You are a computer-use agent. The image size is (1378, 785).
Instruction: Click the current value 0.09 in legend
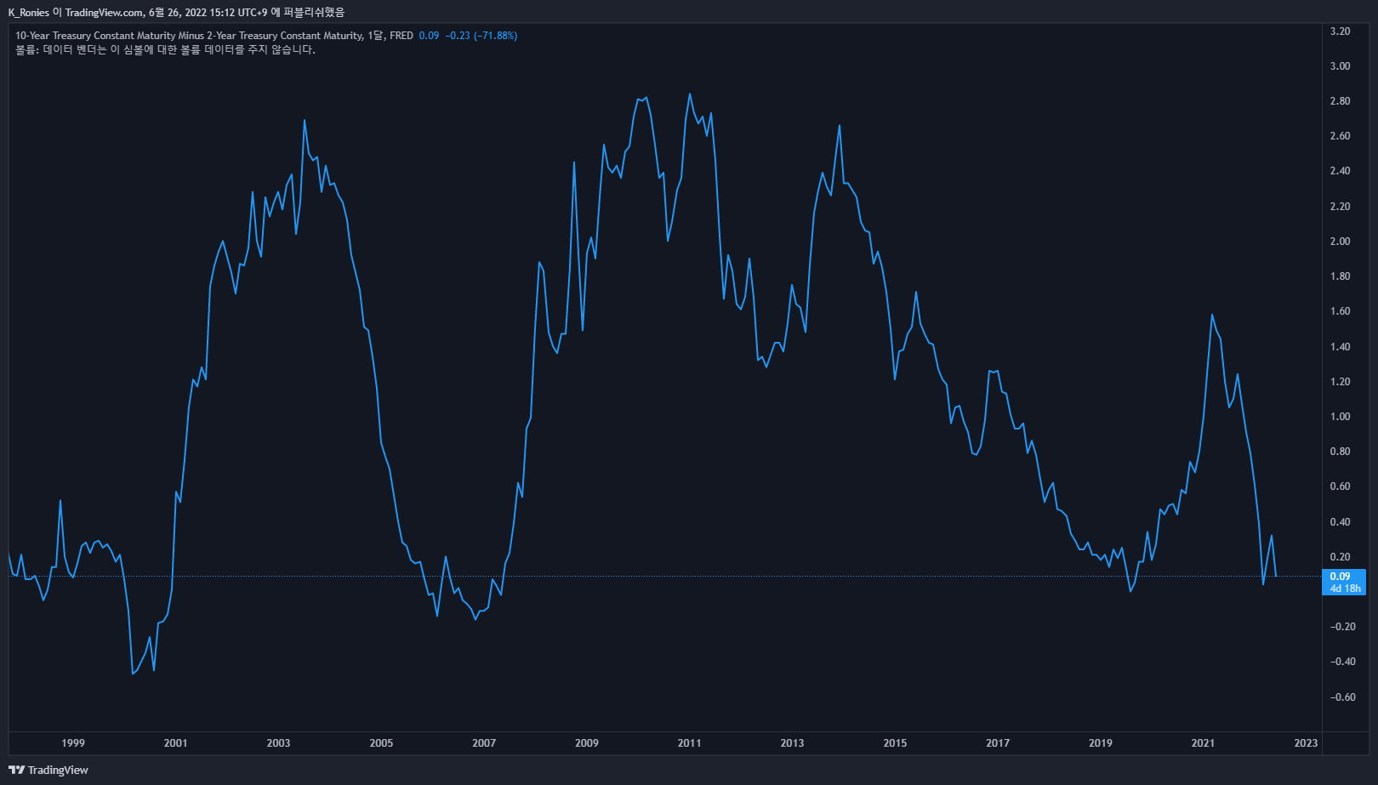pos(429,36)
